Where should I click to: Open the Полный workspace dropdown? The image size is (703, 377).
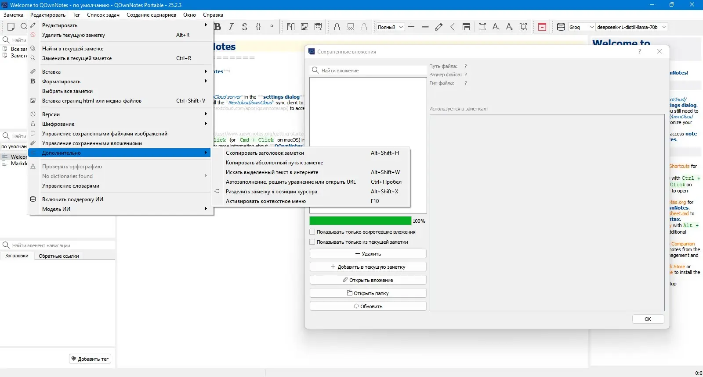(390, 27)
